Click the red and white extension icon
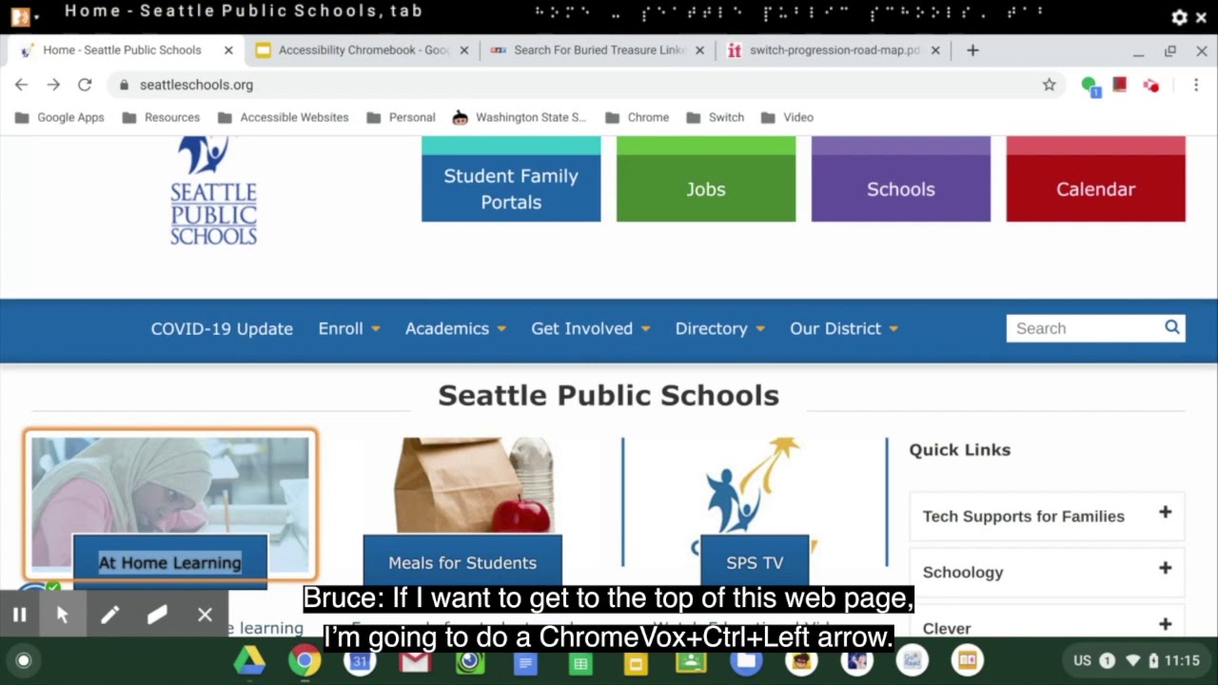This screenshot has width=1218, height=685. pyautogui.click(x=1151, y=86)
